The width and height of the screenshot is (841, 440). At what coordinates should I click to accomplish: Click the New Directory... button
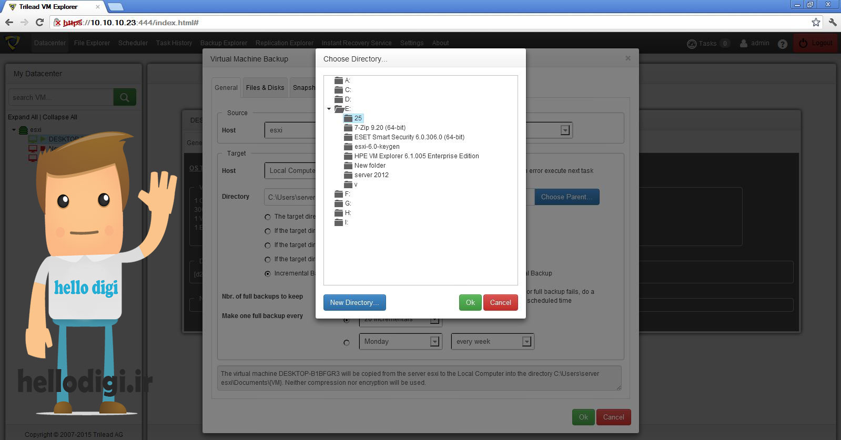pyautogui.click(x=354, y=303)
